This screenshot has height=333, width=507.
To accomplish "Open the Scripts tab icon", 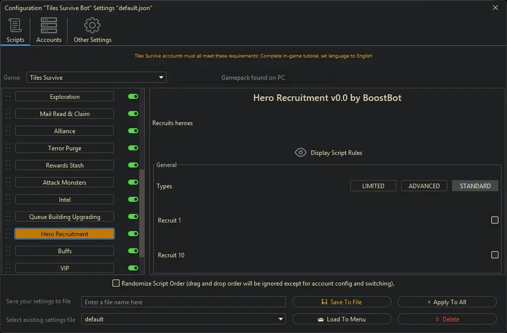I will click(15, 25).
